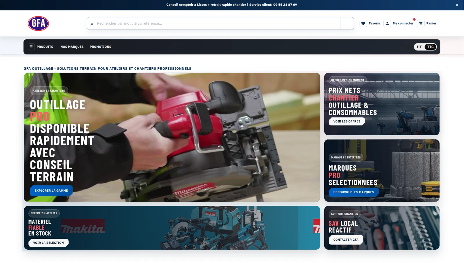The image size is (464, 263).
Task: Click the ATELIER ET CHANTIER badge
Action: 49,91
